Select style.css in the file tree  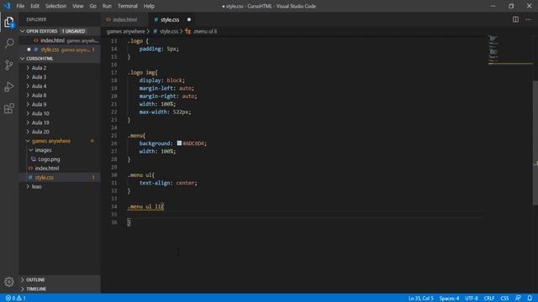(60, 177)
